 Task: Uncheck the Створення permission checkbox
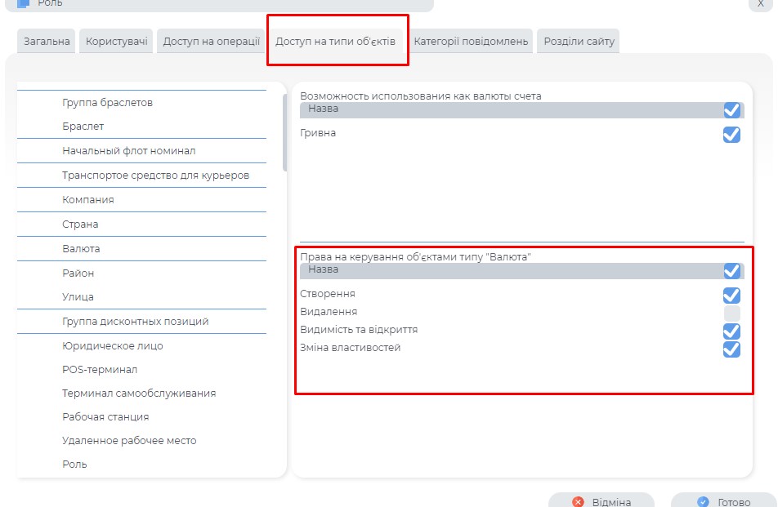(x=731, y=295)
